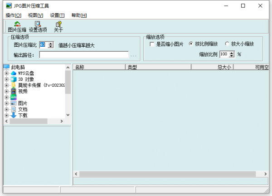Open the 帮助[H] menu
The image size is (272, 196).
point(79,15)
